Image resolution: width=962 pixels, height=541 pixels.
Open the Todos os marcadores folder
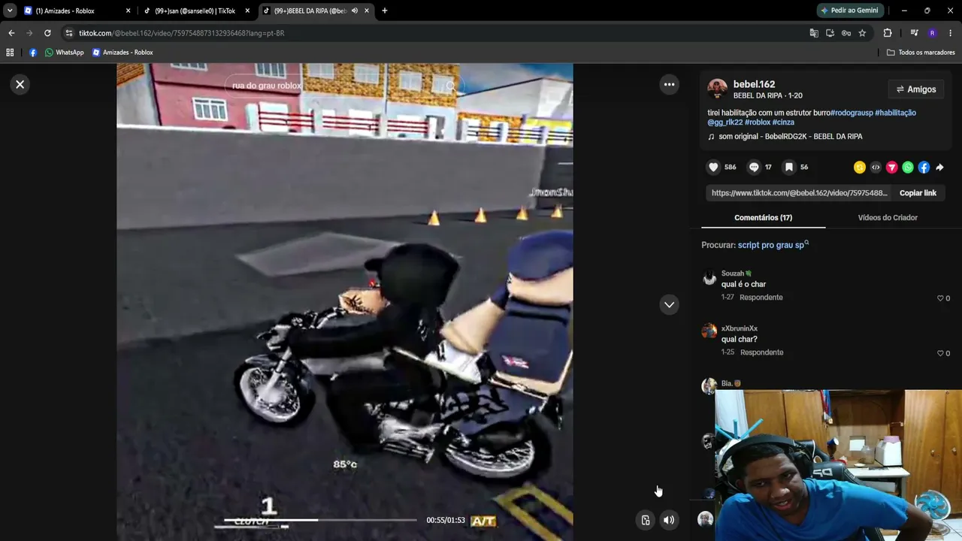coord(921,53)
